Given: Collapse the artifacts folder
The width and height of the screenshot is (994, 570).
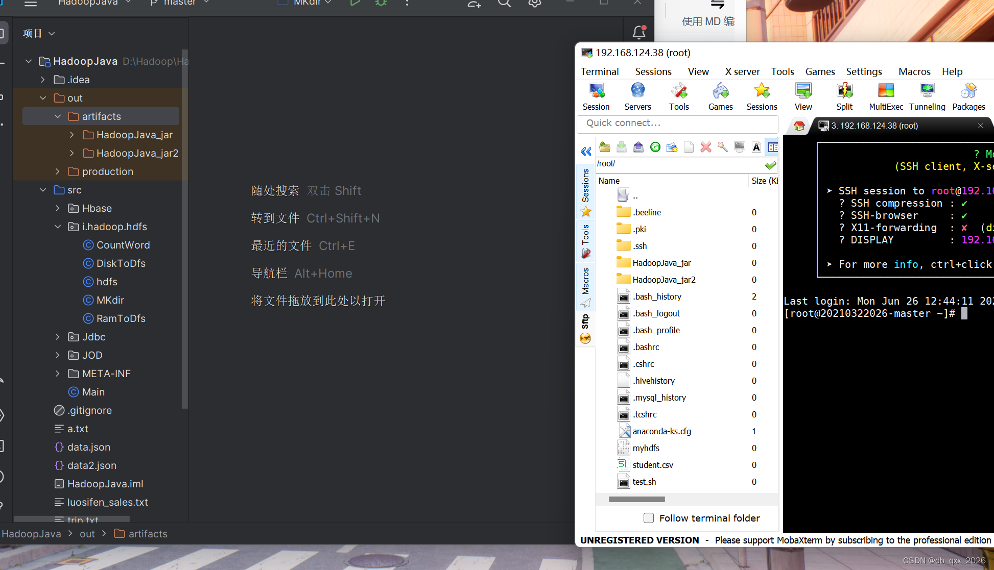Looking at the screenshot, I should coord(58,116).
